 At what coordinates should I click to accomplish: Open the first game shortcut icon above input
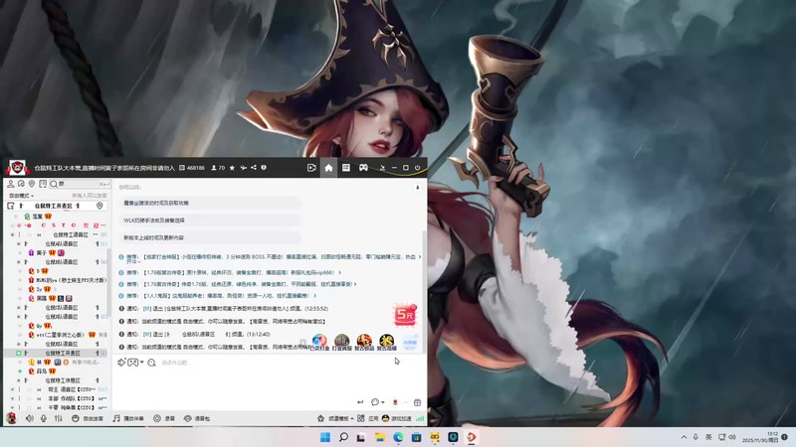[319, 342]
